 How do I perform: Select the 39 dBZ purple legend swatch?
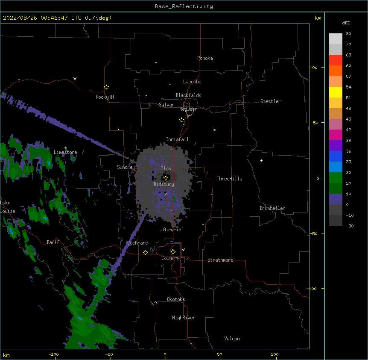(336, 145)
